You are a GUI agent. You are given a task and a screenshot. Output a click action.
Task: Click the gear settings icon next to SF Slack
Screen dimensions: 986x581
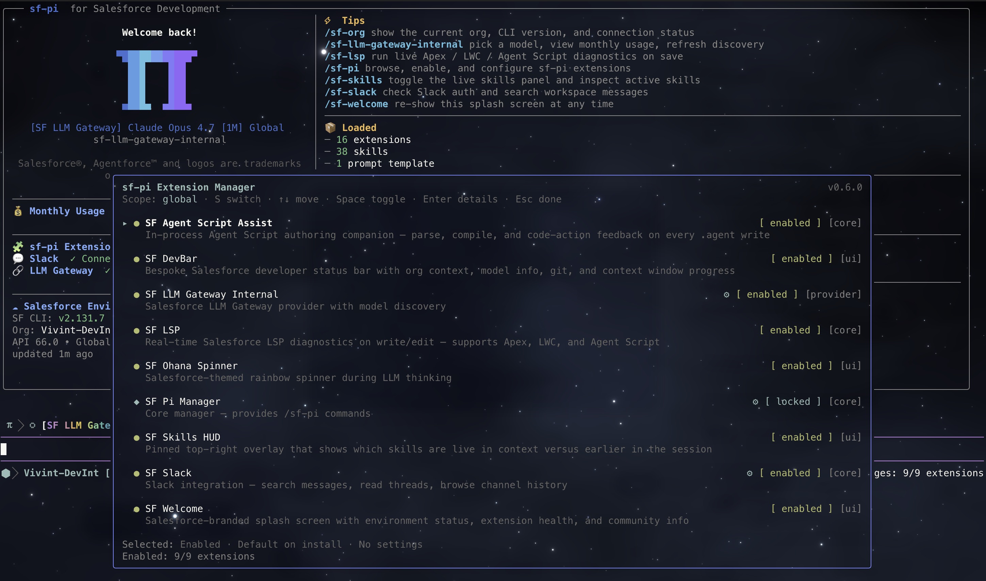point(750,473)
